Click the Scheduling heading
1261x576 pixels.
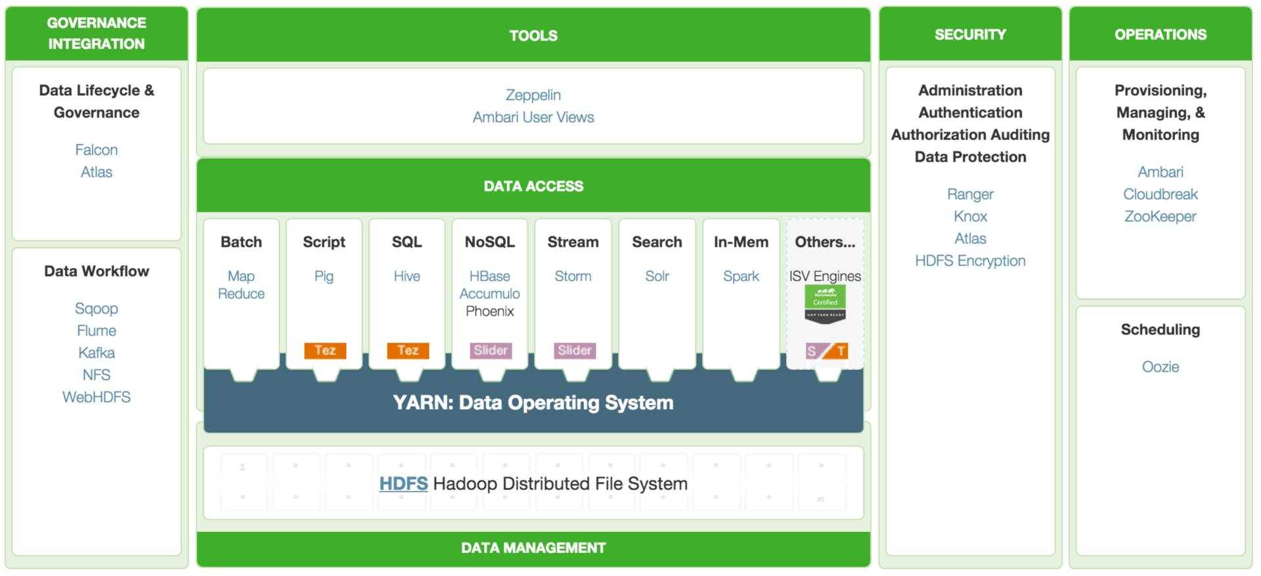pos(1161,330)
